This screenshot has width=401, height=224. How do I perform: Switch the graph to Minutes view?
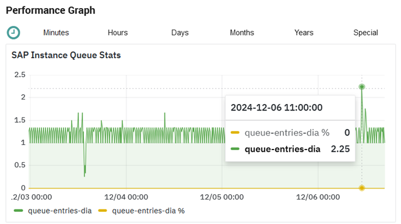point(56,33)
